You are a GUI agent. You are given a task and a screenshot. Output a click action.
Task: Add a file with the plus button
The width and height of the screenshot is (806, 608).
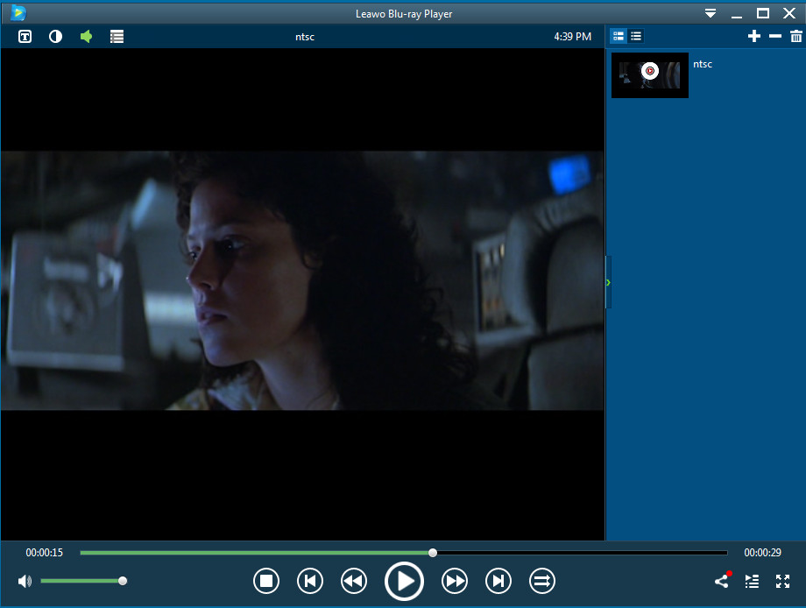(753, 36)
